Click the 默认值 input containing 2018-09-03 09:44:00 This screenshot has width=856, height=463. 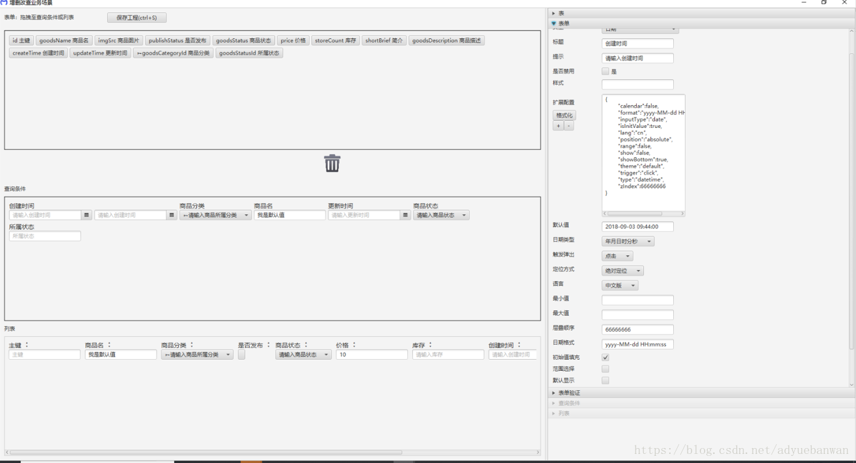coord(637,227)
